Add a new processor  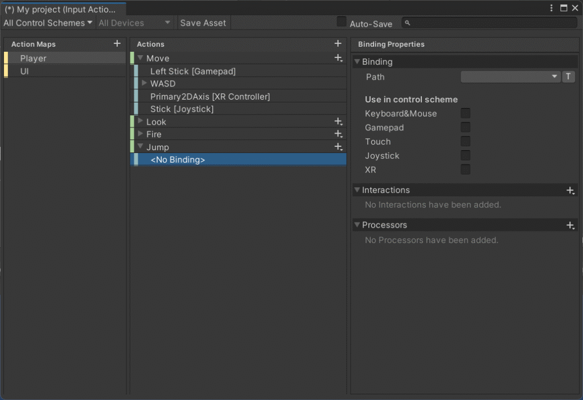pyautogui.click(x=570, y=225)
